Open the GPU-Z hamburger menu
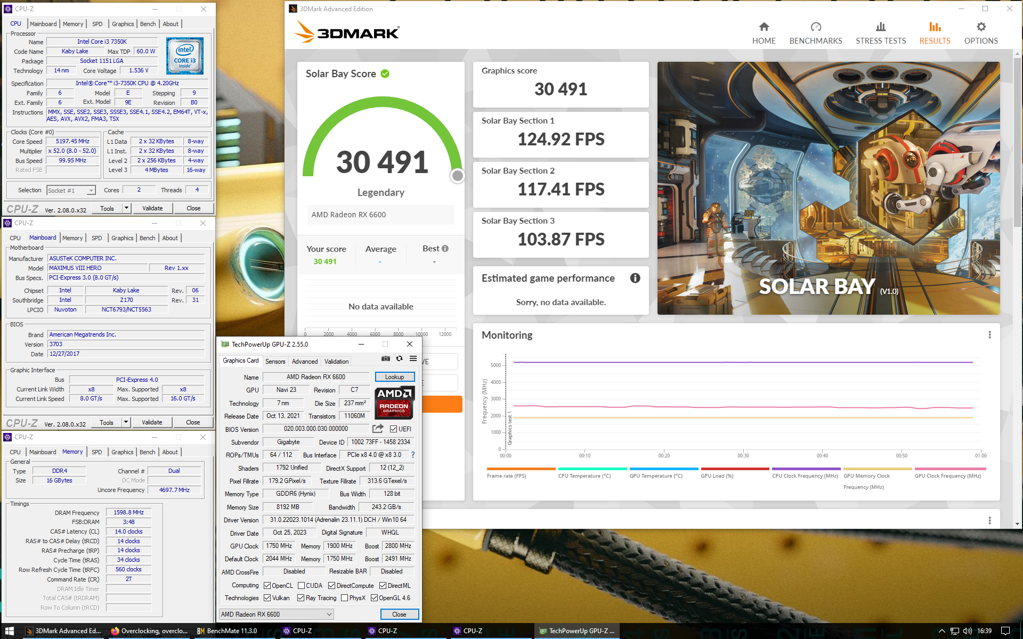This screenshot has width=1023, height=639. 413,359
